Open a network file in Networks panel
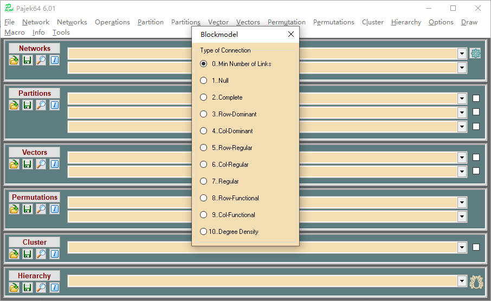The image size is (491, 301). point(14,60)
